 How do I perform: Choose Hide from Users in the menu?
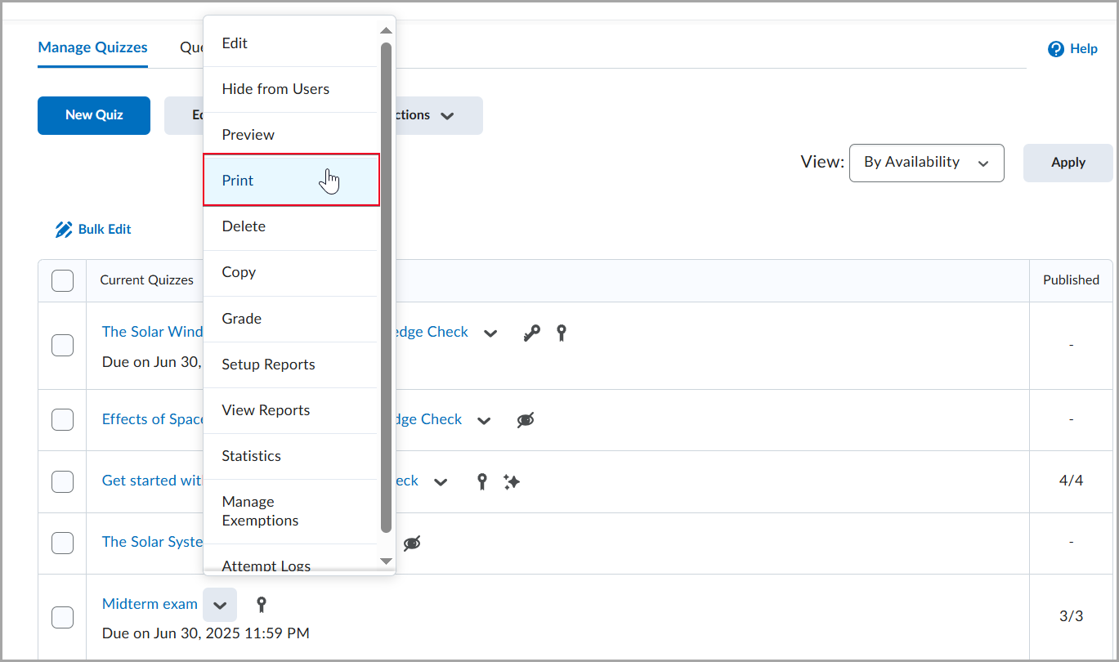pyautogui.click(x=274, y=88)
